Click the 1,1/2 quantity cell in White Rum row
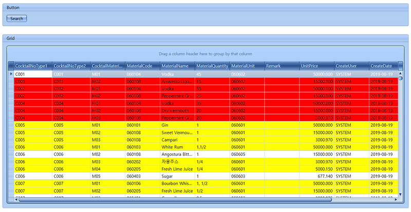 [x=212, y=147]
